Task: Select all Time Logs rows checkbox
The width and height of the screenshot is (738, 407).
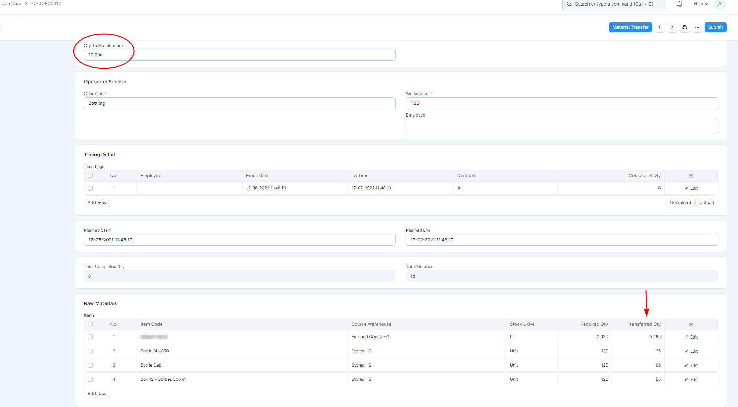Action: coord(90,175)
